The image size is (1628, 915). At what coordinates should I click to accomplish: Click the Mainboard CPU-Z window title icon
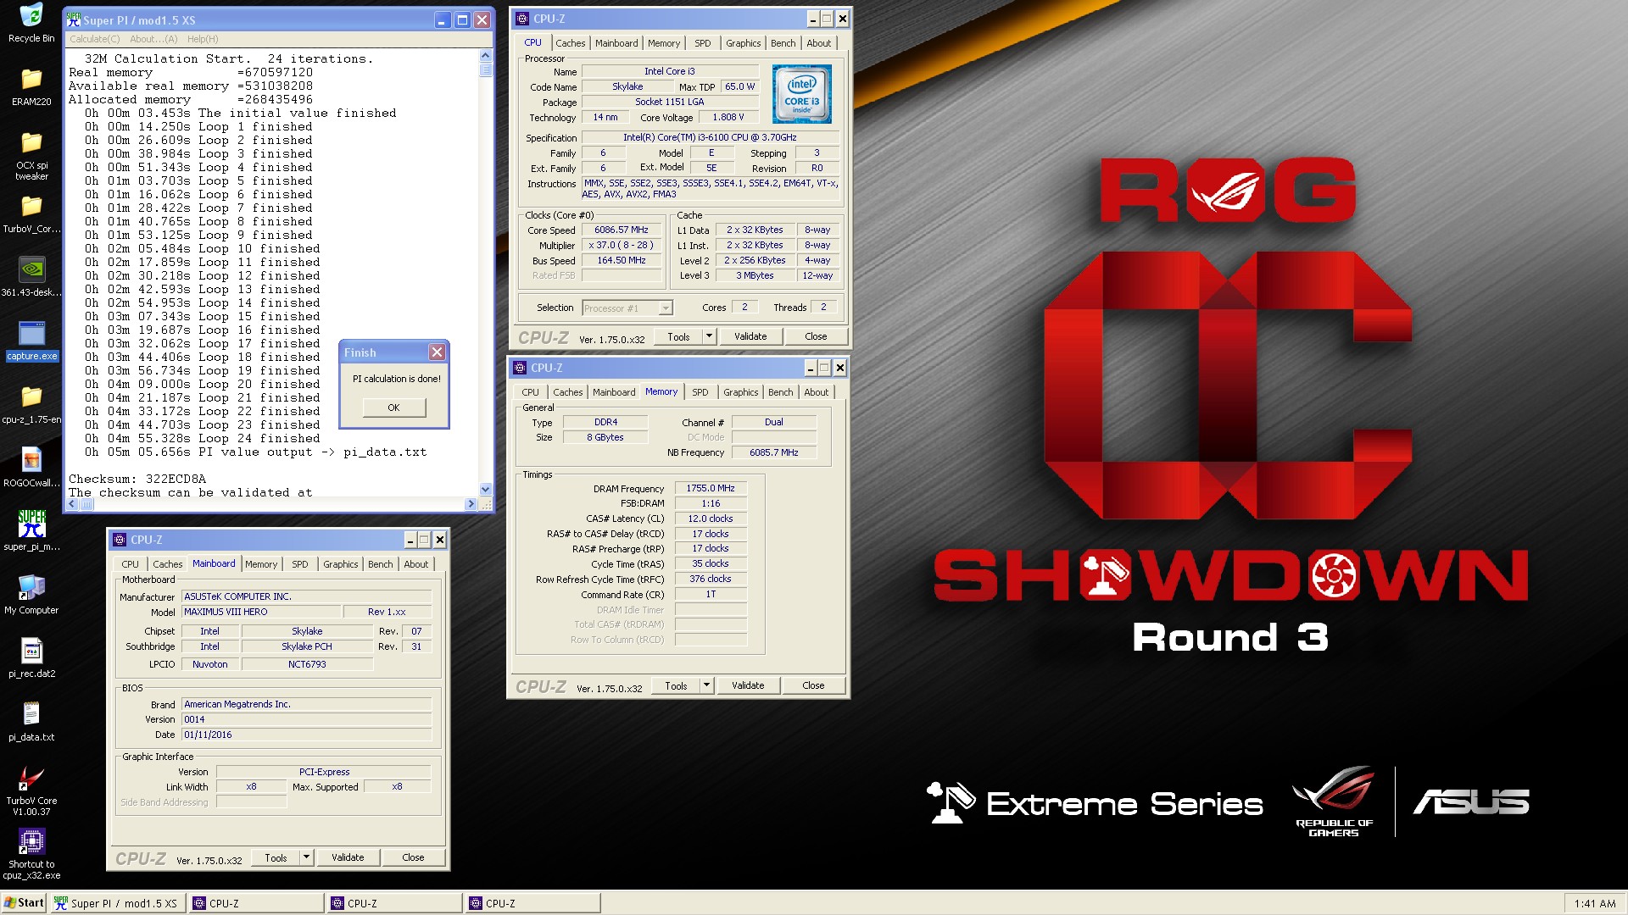coord(120,540)
